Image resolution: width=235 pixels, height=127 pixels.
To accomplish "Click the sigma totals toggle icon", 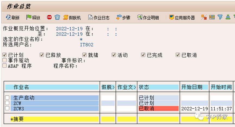I will point(204,17).
